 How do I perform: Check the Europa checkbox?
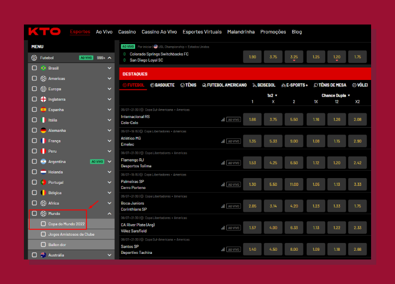click(x=34, y=89)
